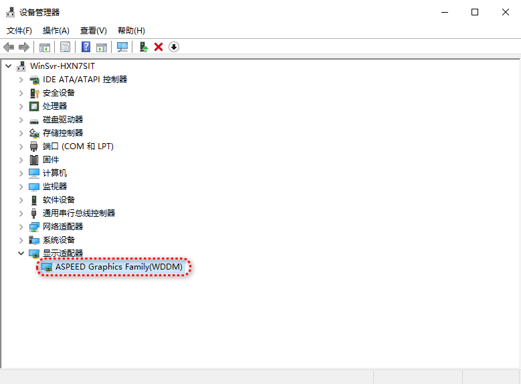Click the 软件设备 icon
Viewport: 521px width, 384px height.
coord(34,200)
